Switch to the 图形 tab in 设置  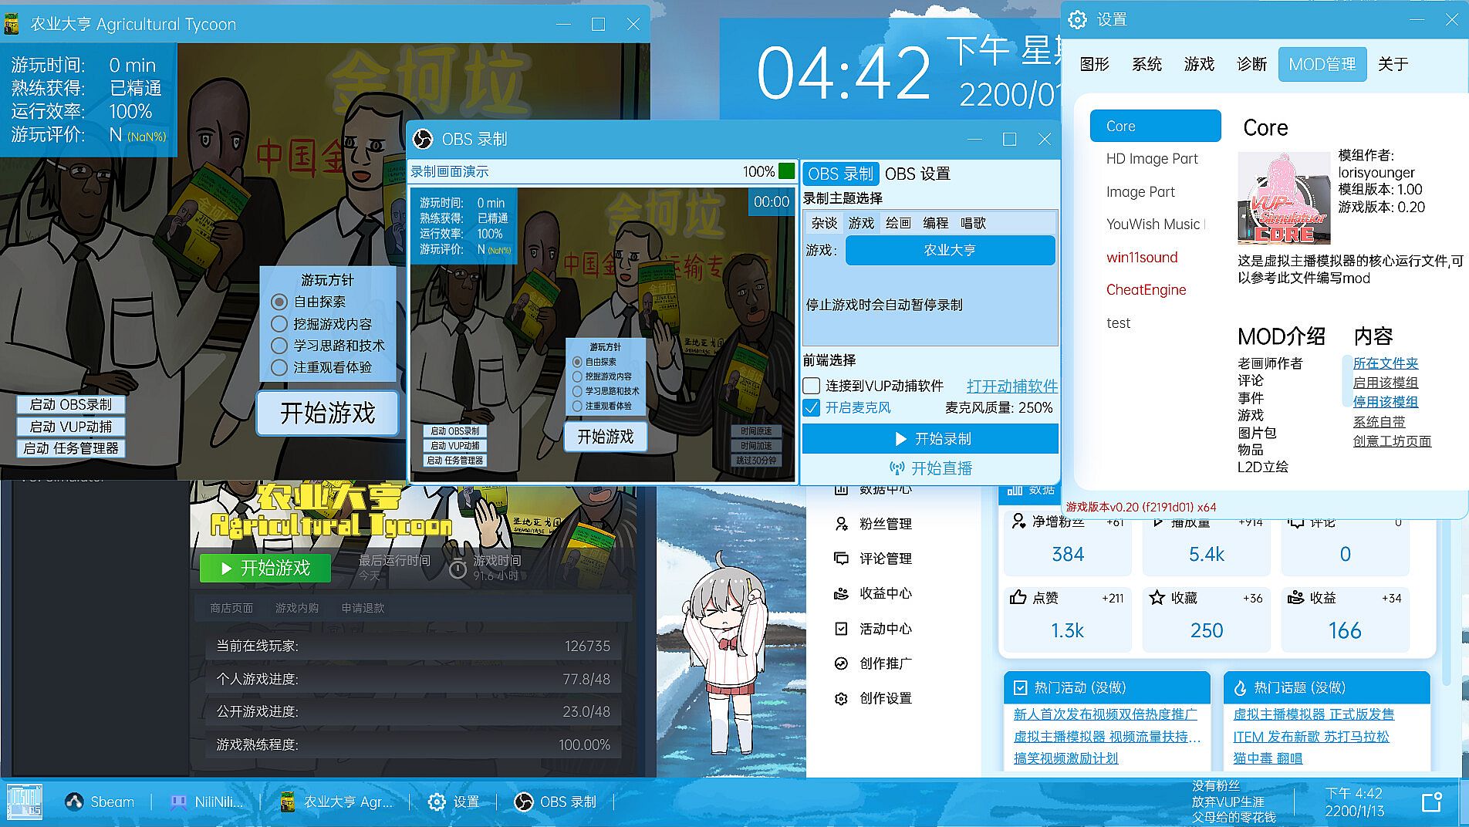point(1095,64)
